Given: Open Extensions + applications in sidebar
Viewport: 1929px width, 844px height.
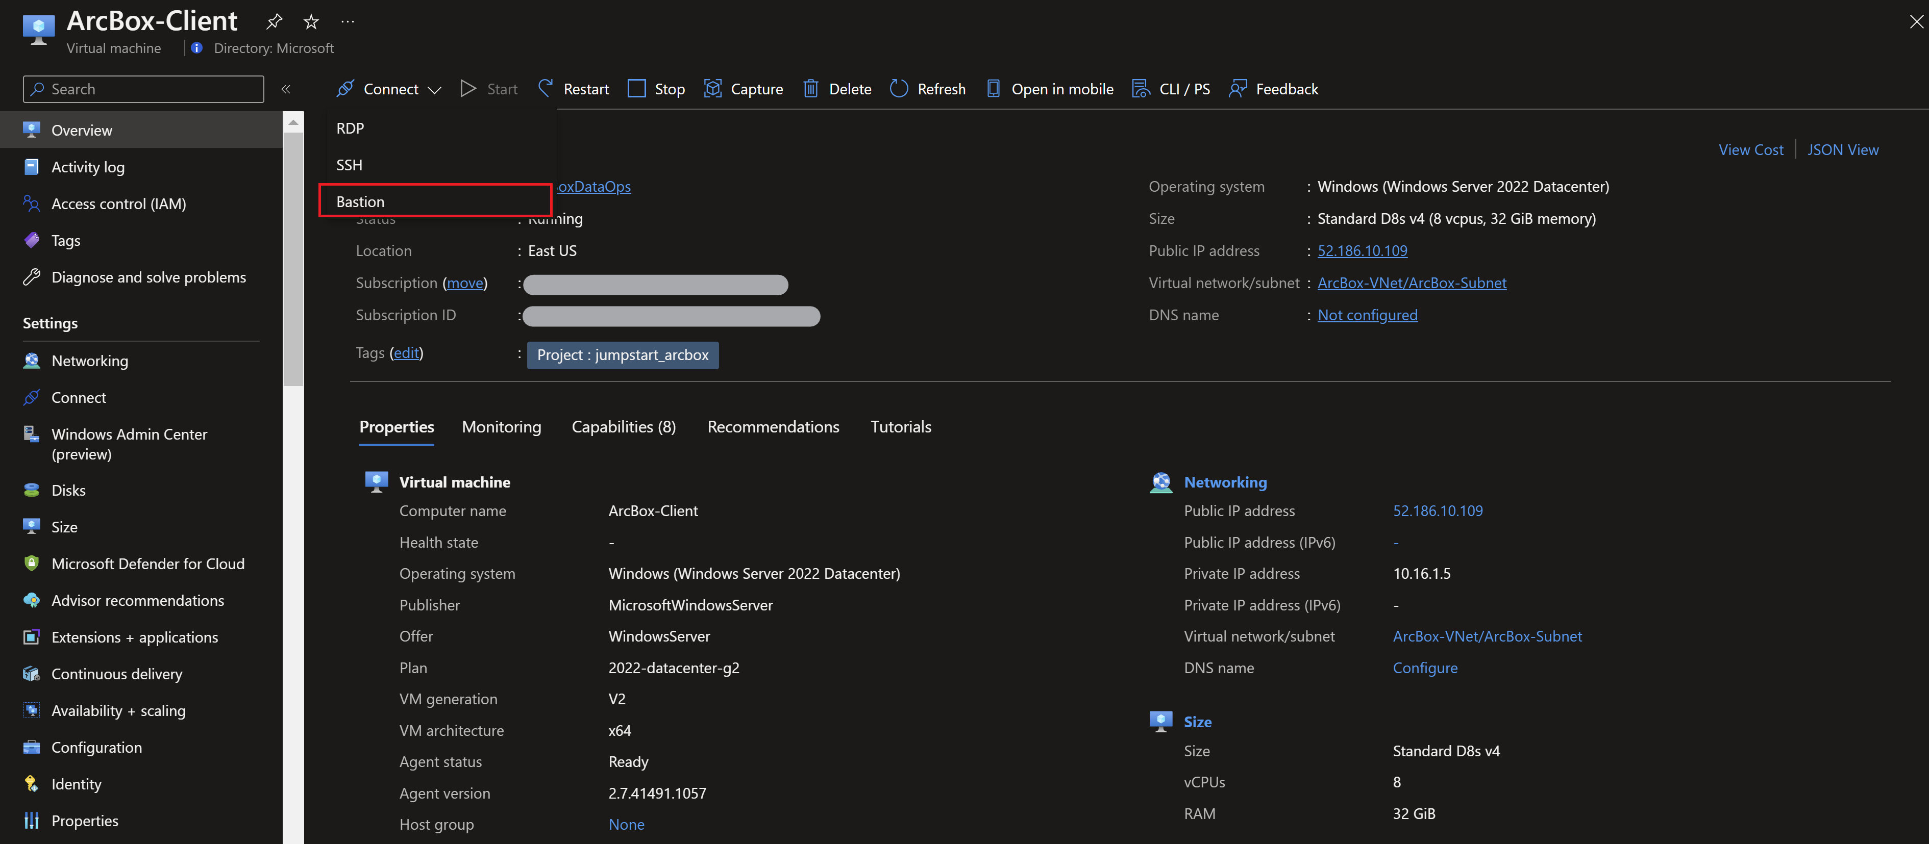Looking at the screenshot, I should point(141,637).
